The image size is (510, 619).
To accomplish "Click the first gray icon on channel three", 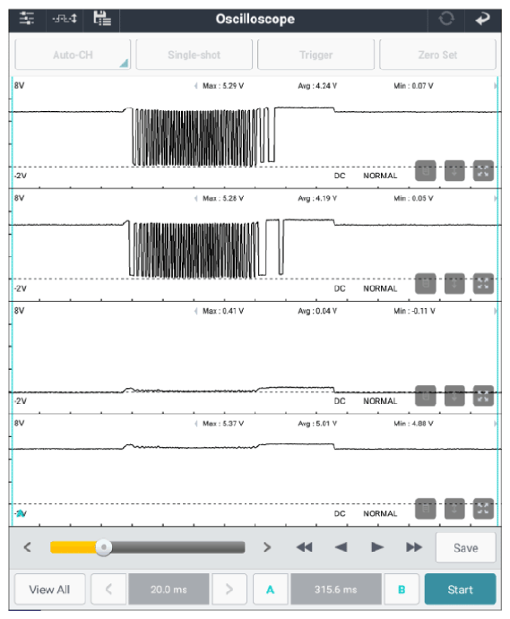I will tap(426, 396).
